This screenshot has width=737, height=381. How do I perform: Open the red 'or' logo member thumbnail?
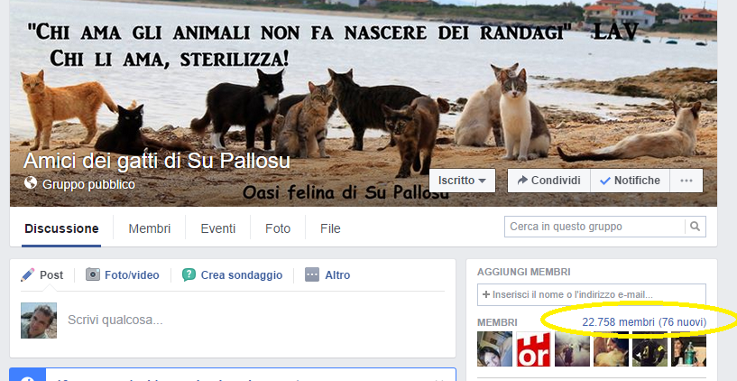pos(533,349)
